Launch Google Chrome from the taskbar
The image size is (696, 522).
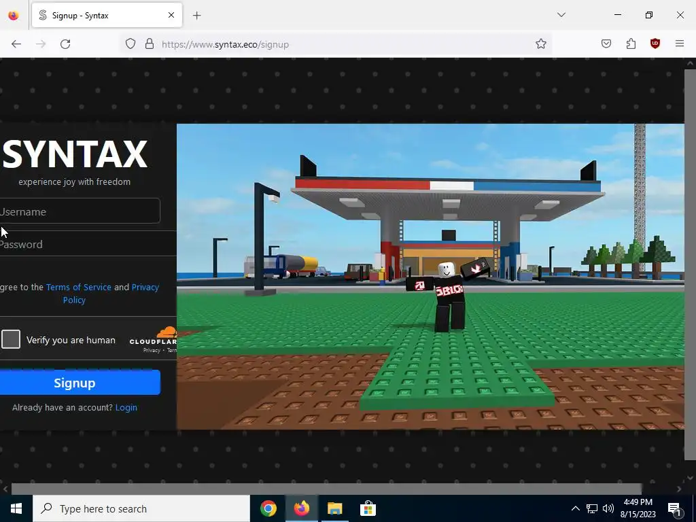268,508
